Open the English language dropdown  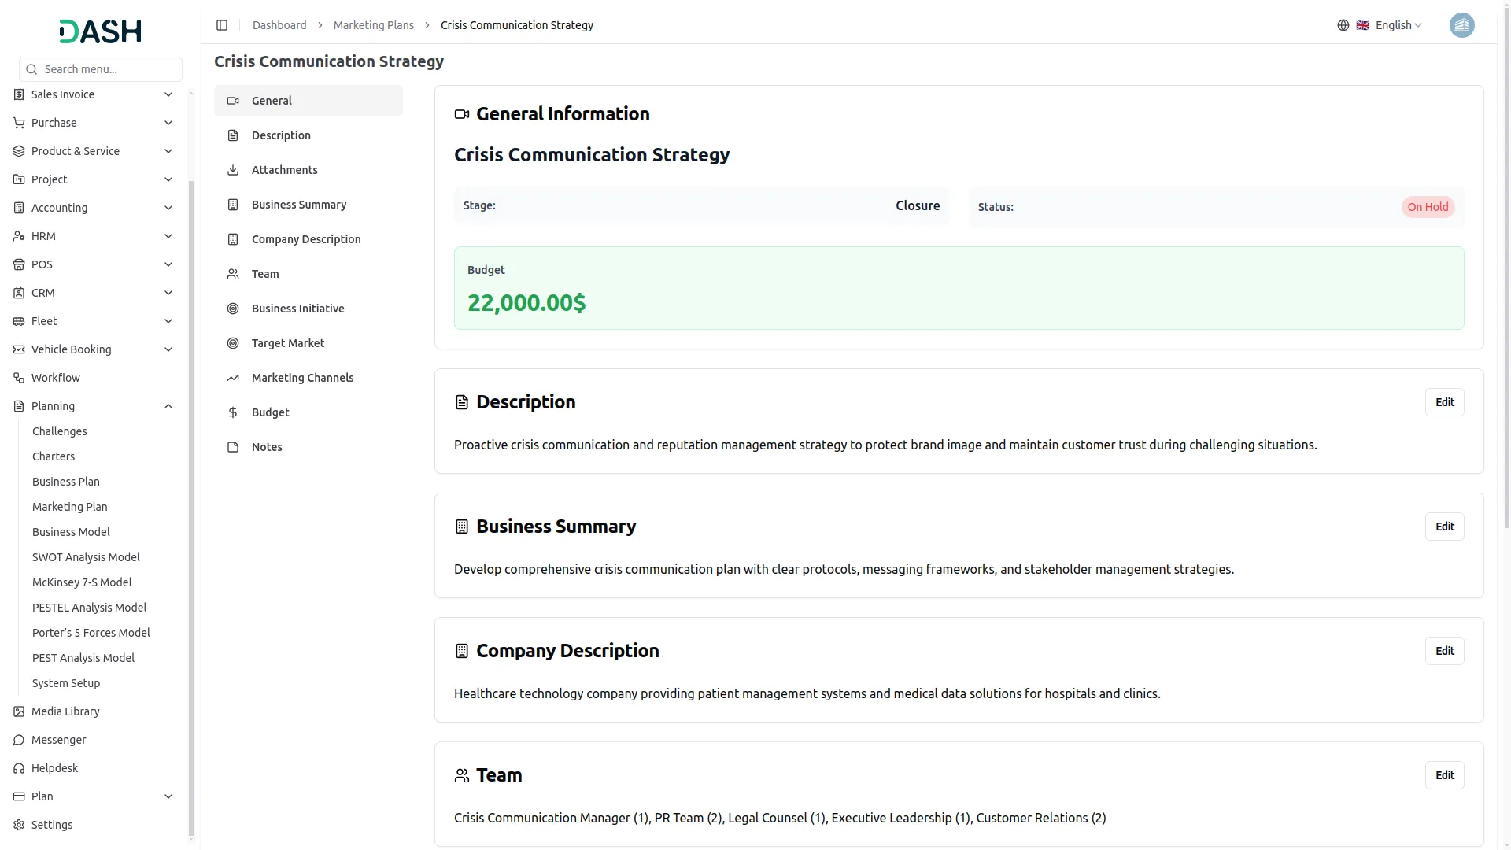point(1389,25)
